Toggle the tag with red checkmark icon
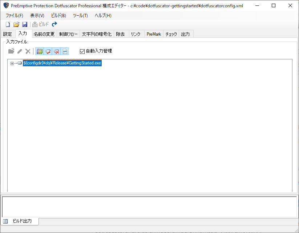 coord(48,51)
